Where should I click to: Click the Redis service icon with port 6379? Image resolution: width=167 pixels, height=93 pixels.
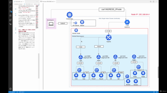point(134,57)
